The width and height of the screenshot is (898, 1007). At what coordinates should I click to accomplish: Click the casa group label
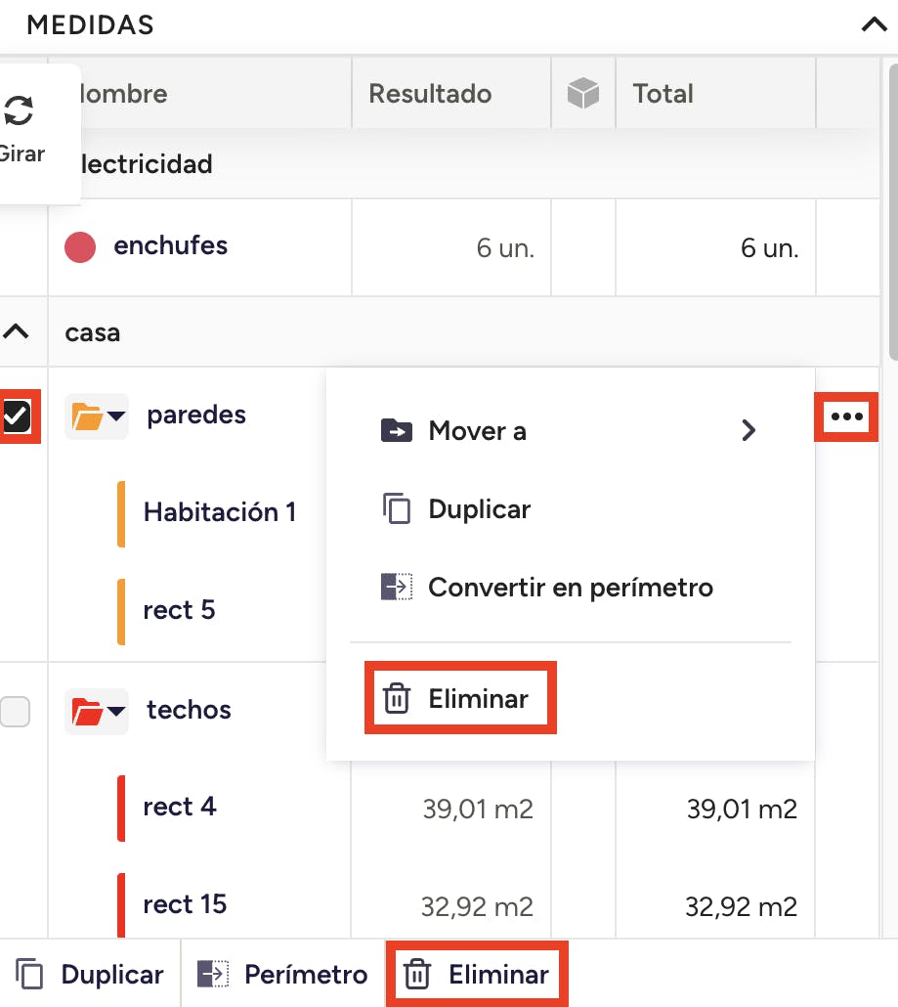click(93, 332)
